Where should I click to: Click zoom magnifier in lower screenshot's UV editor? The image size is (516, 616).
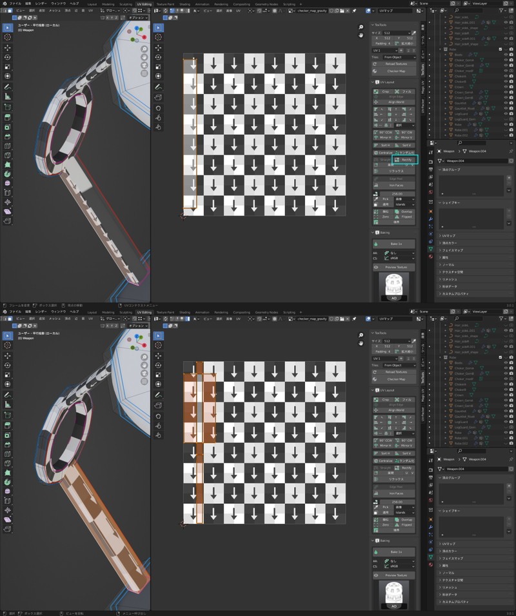pyautogui.click(x=361, y=335)
